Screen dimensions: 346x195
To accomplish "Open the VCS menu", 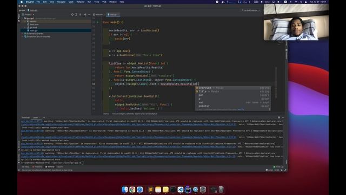I will click(104, 2).
